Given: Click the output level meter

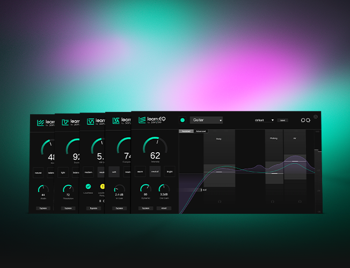Looking at the screenshot, I should [x=318, y=172].
